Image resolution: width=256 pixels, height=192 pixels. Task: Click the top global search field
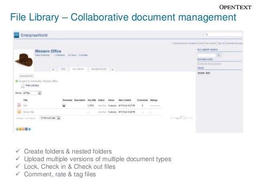point(223,34)
